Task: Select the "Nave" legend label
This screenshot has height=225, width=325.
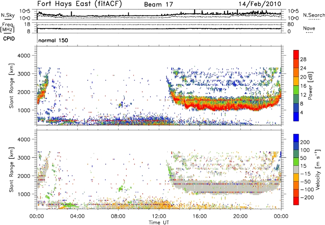Action: 309,28
